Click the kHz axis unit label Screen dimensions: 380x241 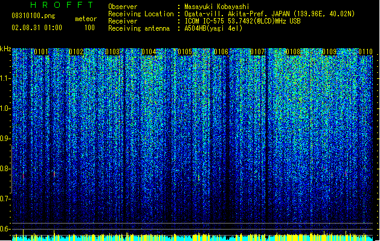pyautogui.click(x=5, y=49)
